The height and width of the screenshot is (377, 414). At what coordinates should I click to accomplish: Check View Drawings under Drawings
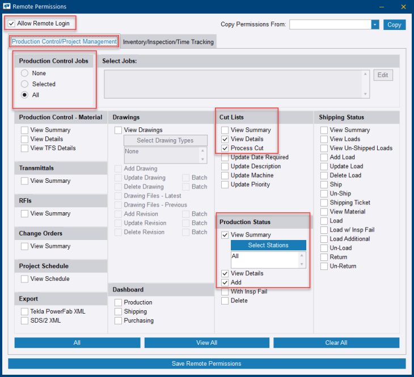119,130
